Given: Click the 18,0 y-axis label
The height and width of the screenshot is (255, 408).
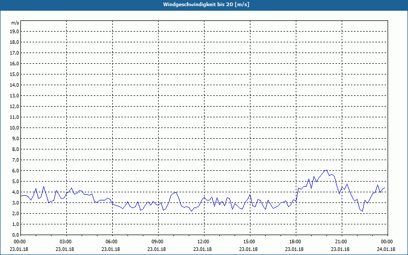Looking at the screenshot, I should pyautogui.click(x=14, y=42).
